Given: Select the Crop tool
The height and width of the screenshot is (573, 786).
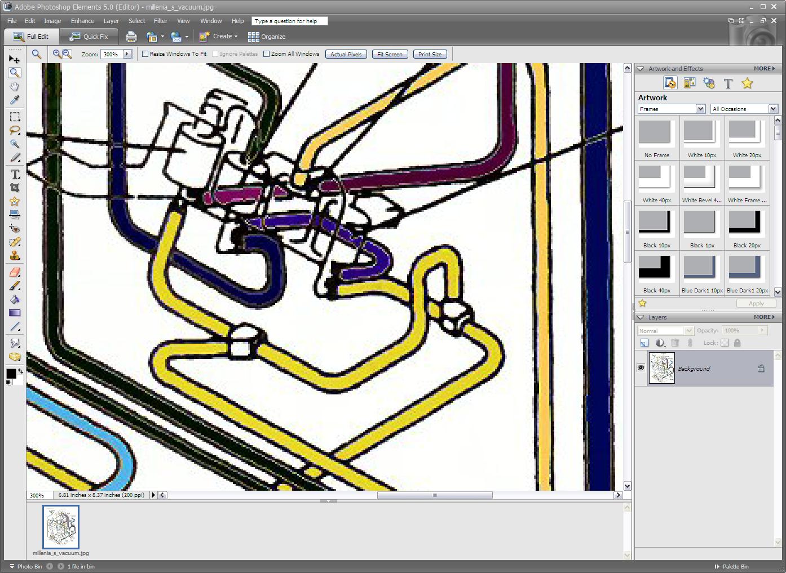Looking at the screenshot, I should 15,188.
